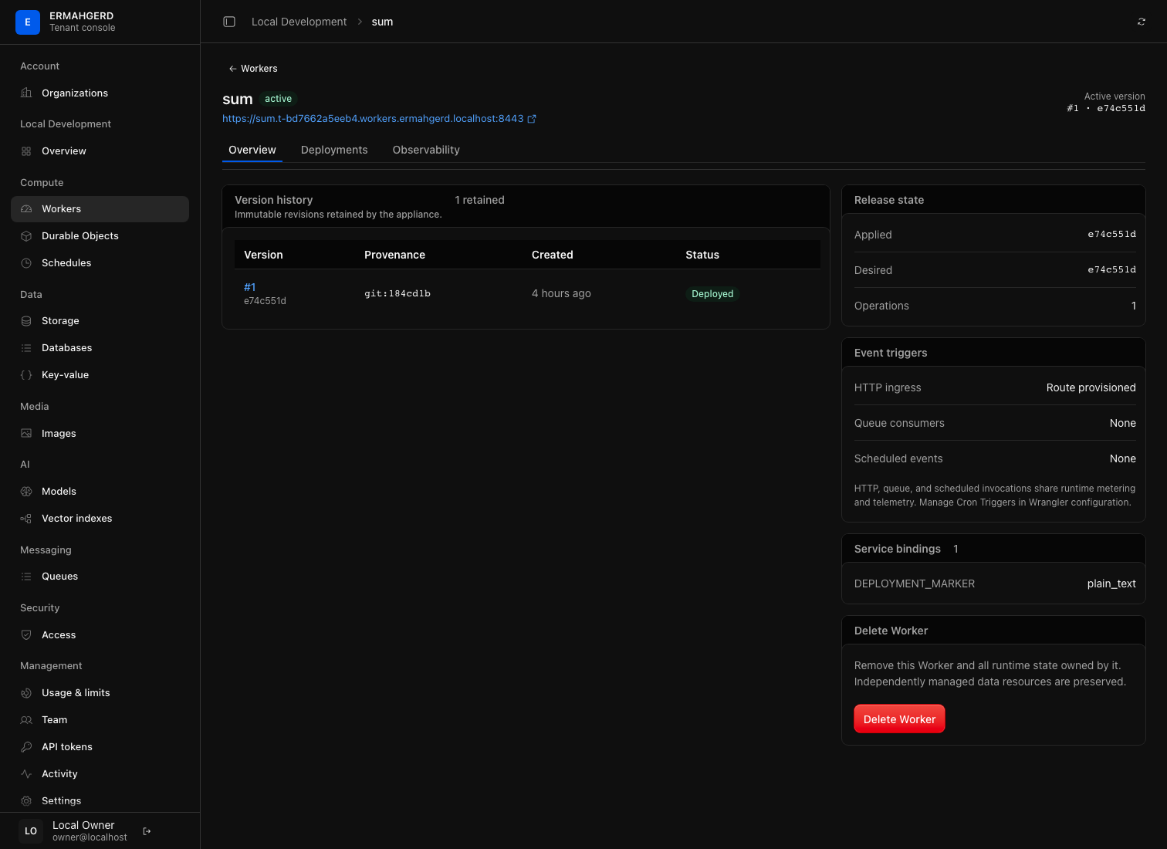Click the Workers cloud icon
The width and height of the screenshot is (1167, 849).
pos(26,209)
